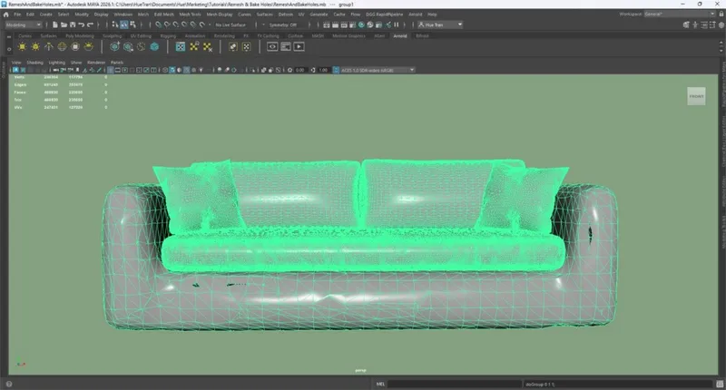Click the persp camera label in viewport

click(x=360, y=370)
